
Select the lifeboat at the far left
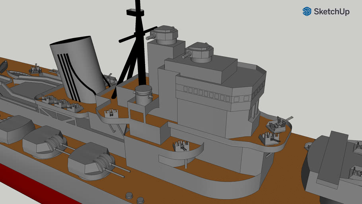(x=3, y=66)
